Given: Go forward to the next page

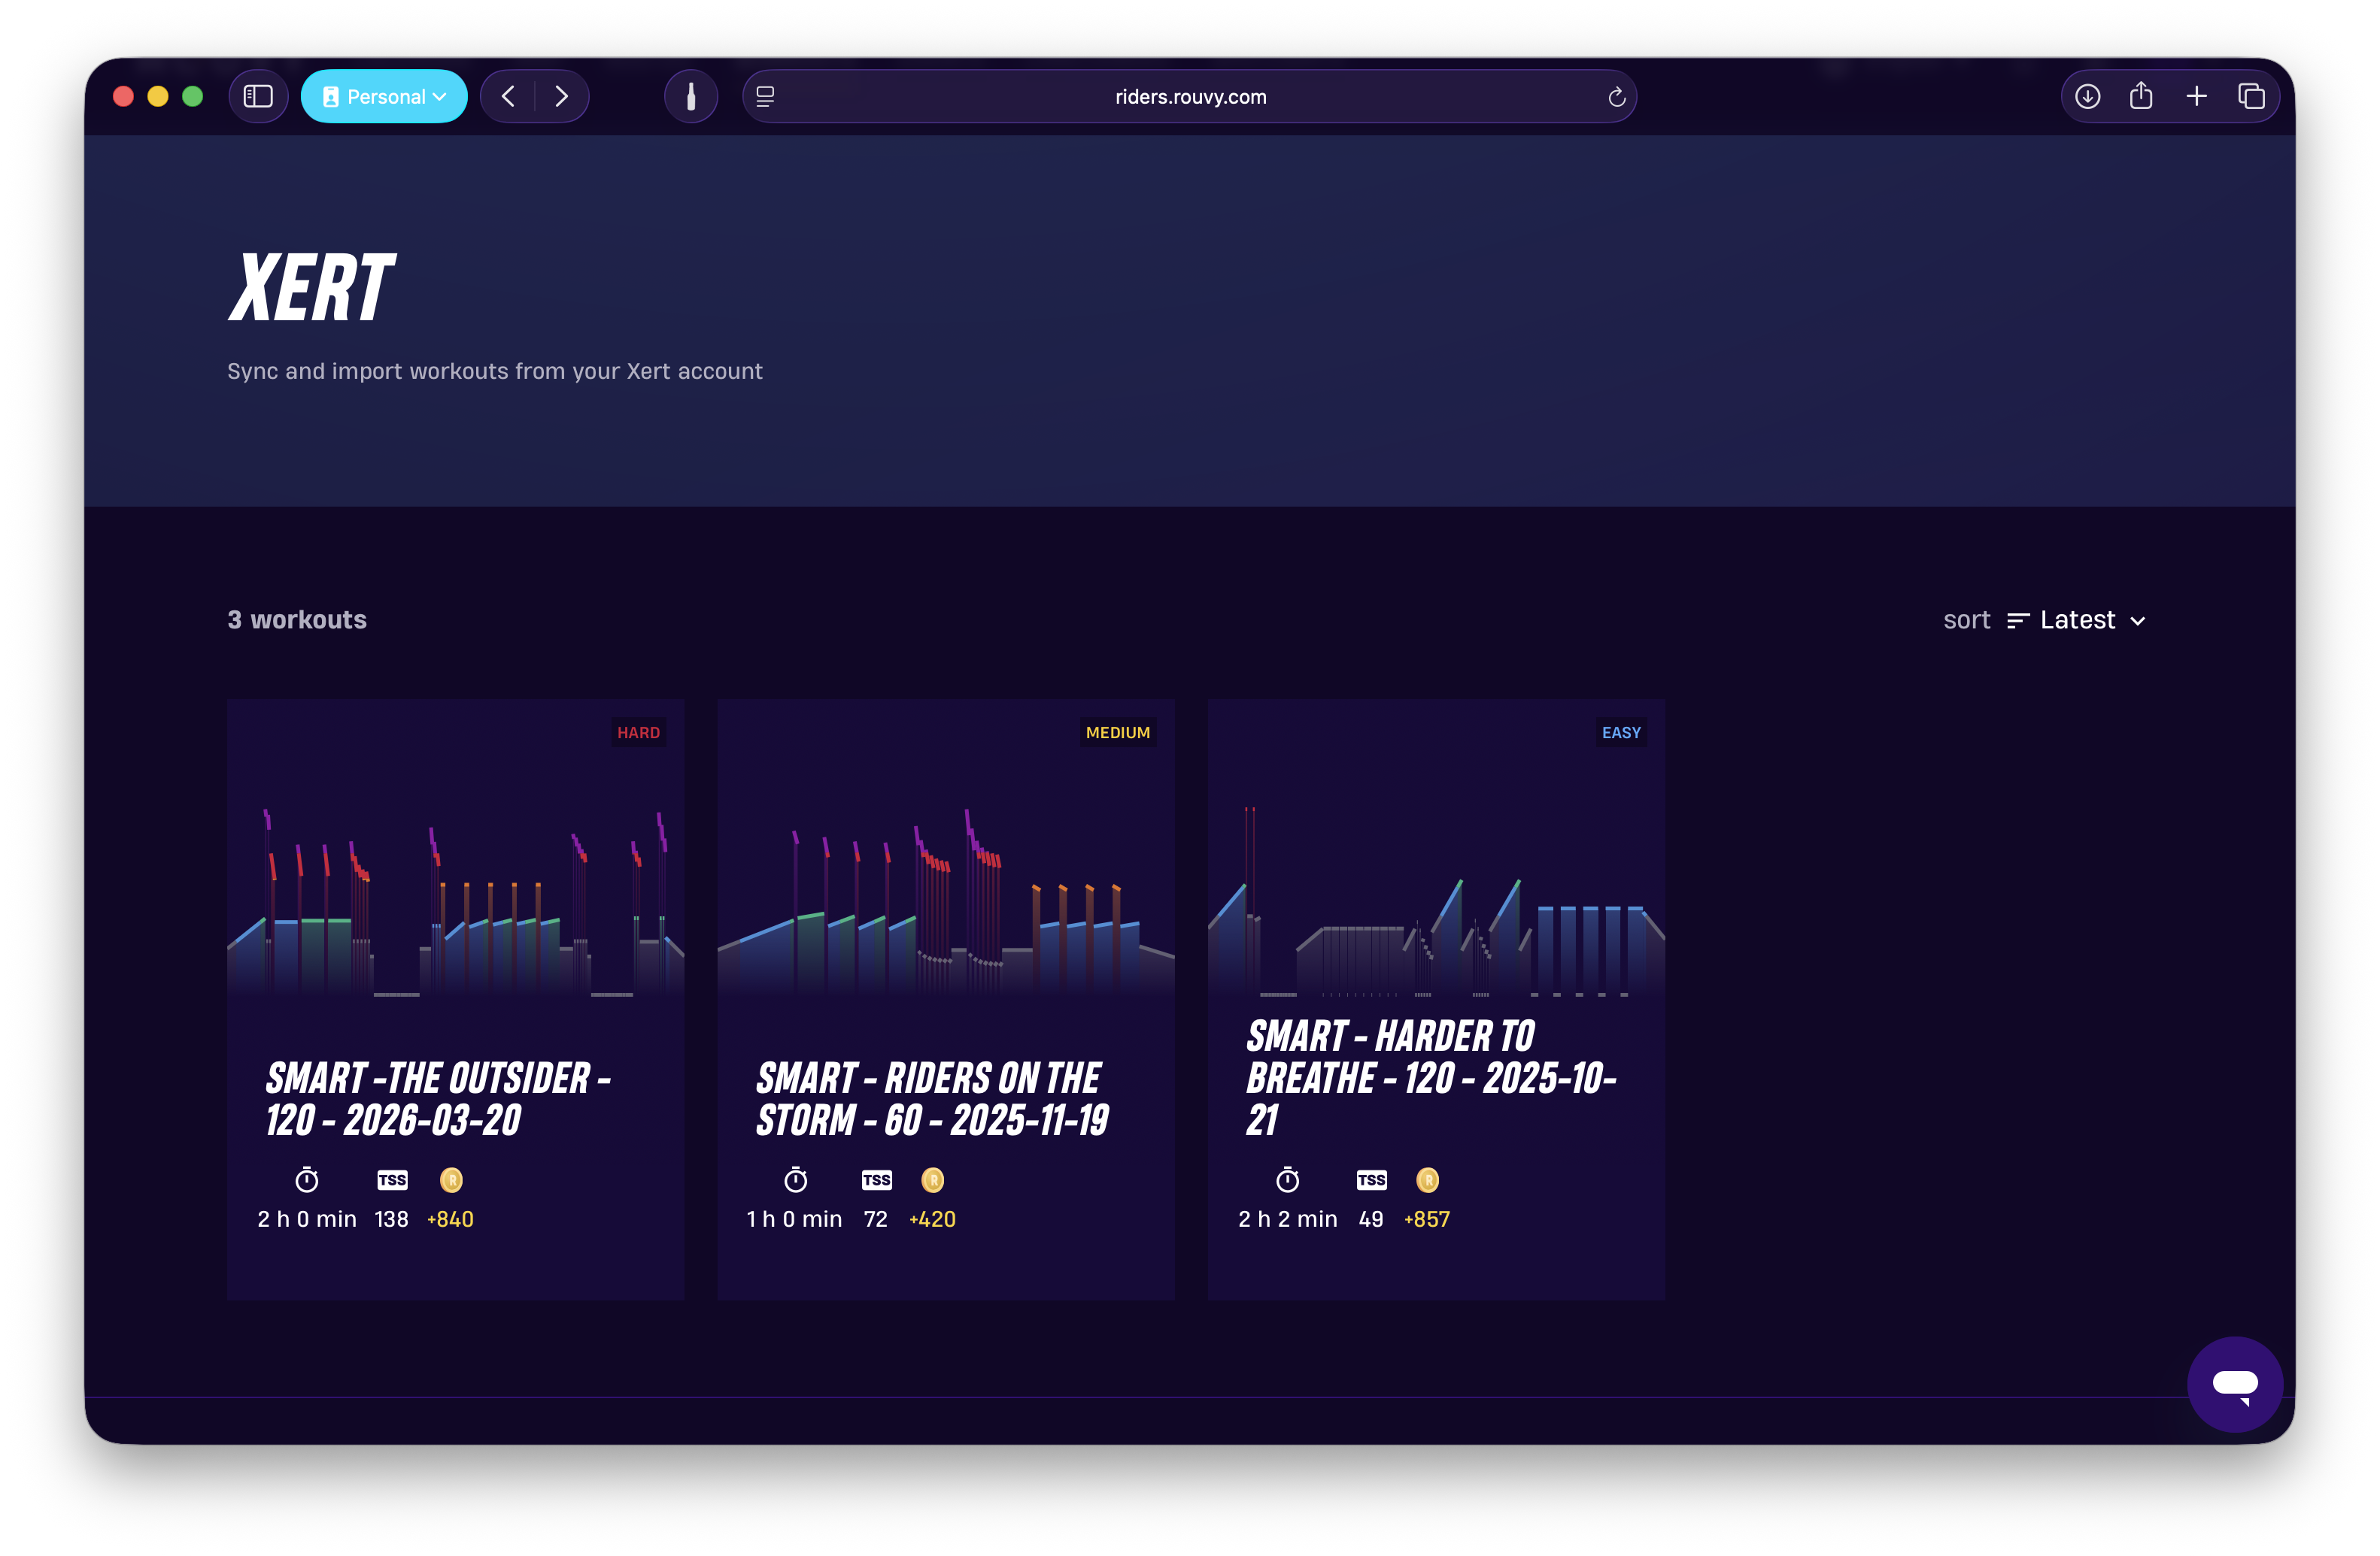Looking at the screenshot, I should click(x=561, y=97).
